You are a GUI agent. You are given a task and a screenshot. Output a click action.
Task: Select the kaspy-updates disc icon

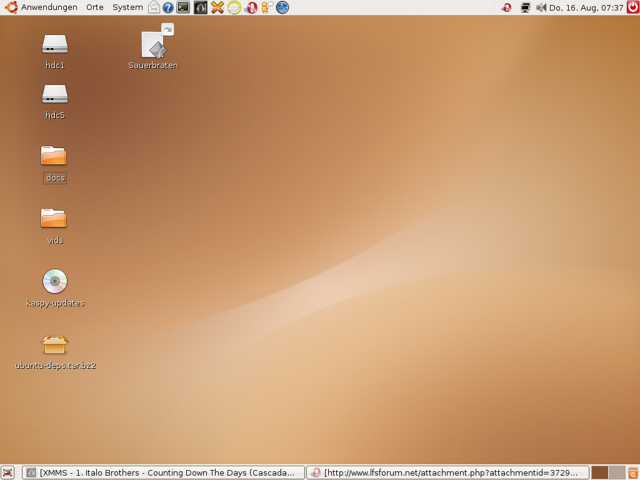(55, 281)
